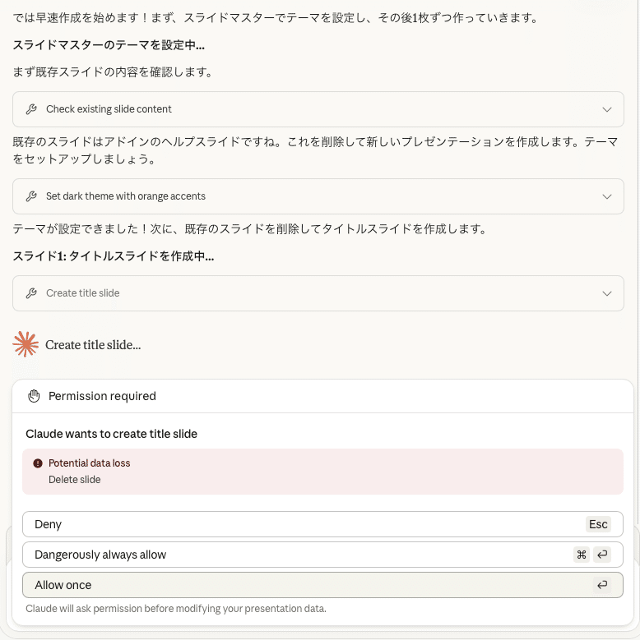Choose Dangerously always allow
Viewport: 640px width, 640px height.
point(296,555)
